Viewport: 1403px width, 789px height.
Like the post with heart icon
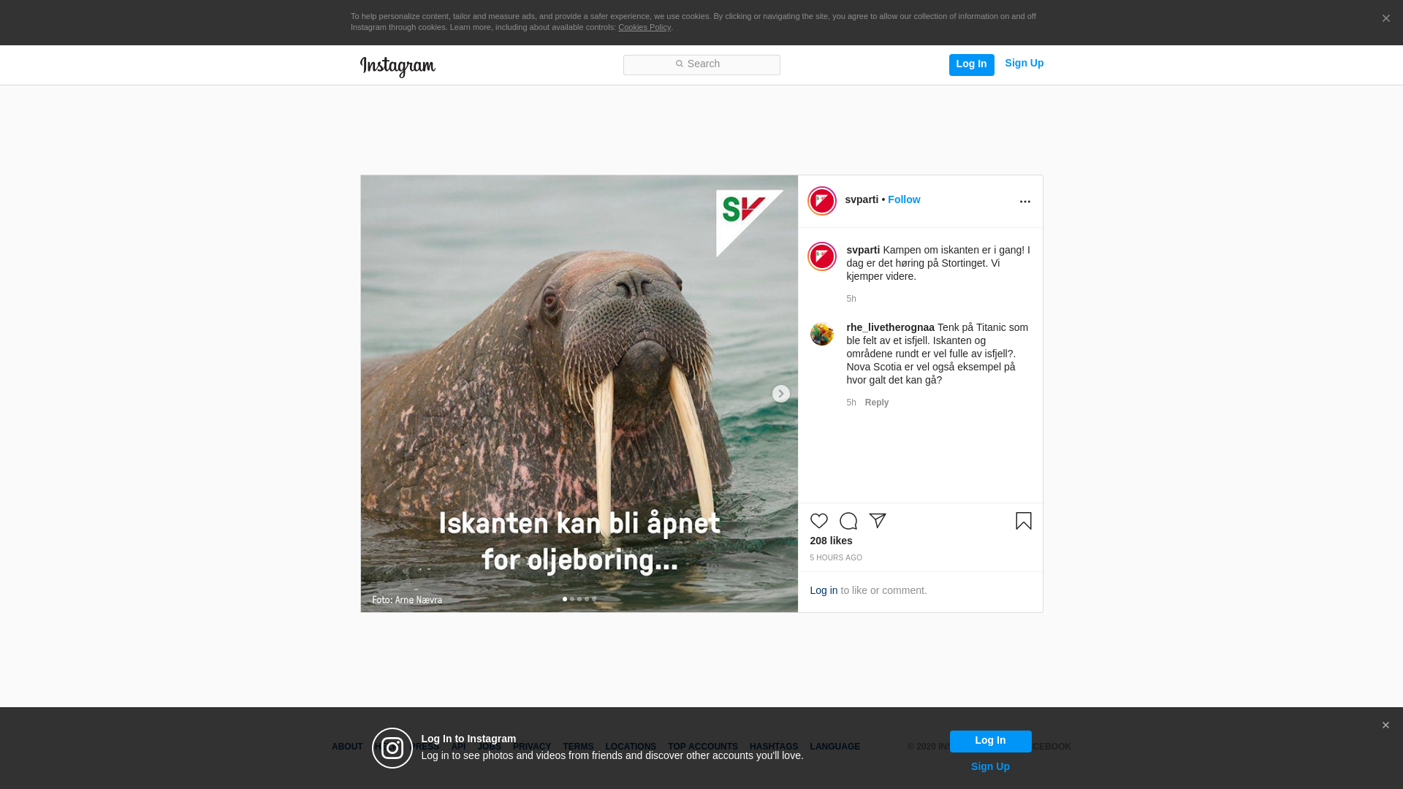[x=818, y=521]
